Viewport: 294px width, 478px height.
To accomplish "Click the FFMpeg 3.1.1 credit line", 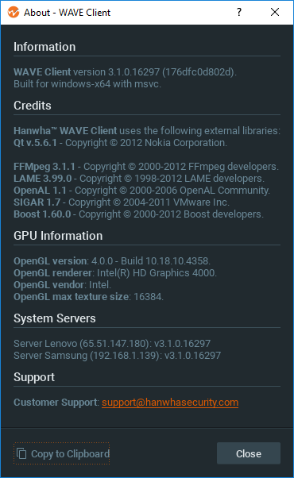I will 146,167.
